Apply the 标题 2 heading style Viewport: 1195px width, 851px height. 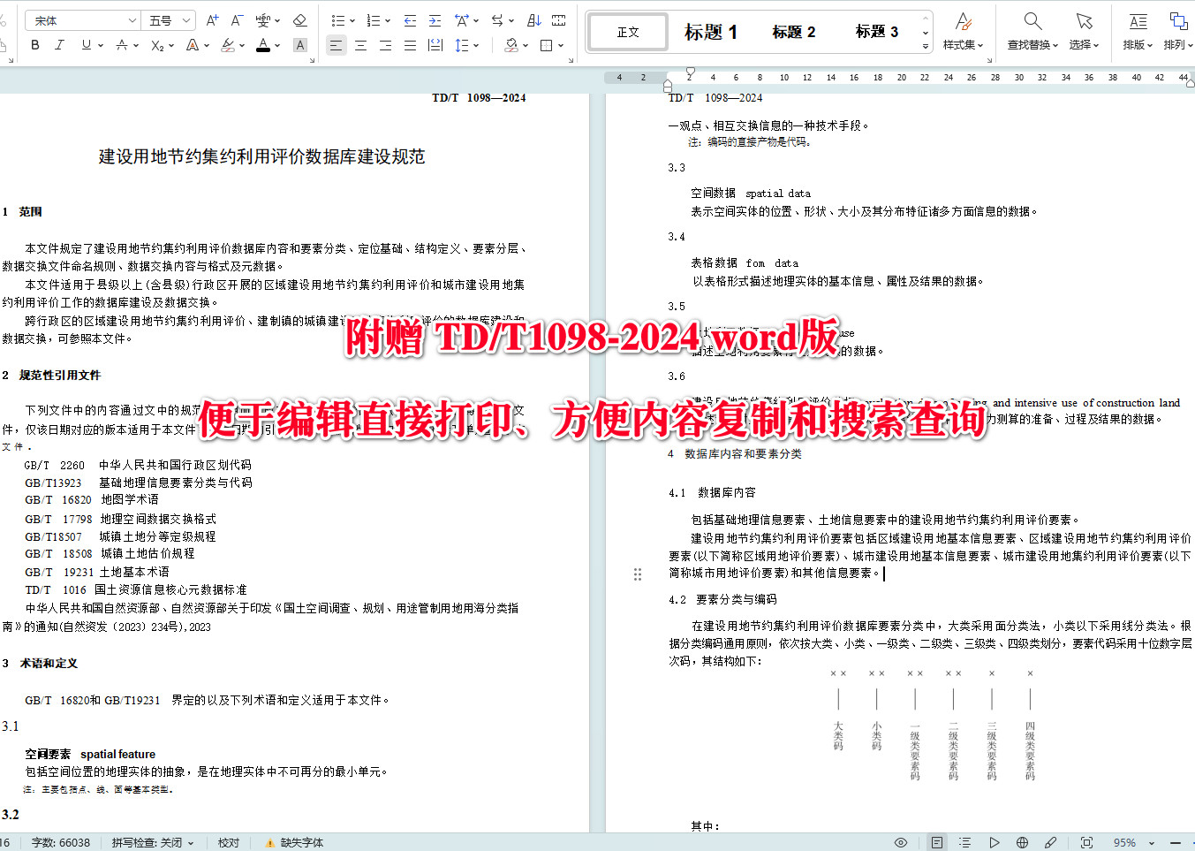pos(793,32)
